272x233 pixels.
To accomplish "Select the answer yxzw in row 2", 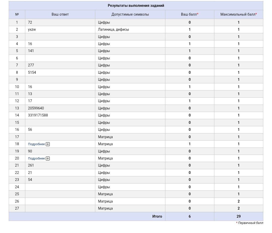I will [32, 29].
